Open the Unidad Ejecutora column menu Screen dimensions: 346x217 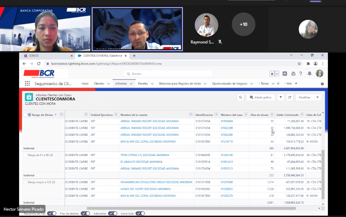(x=116, y=115)
